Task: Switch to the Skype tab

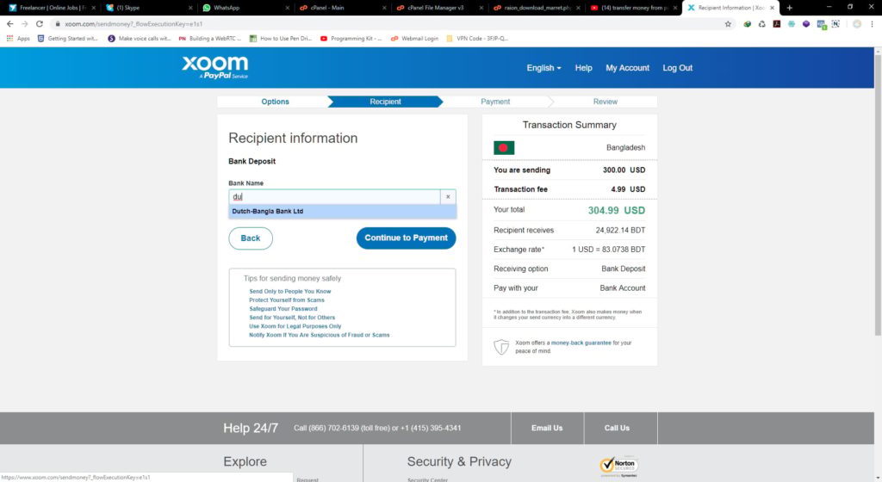Action: [147, 8]
